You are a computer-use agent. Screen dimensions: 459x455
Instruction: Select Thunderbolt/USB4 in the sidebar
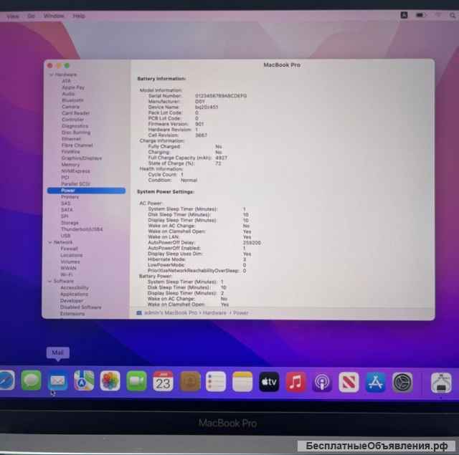[x=82, y=229]
